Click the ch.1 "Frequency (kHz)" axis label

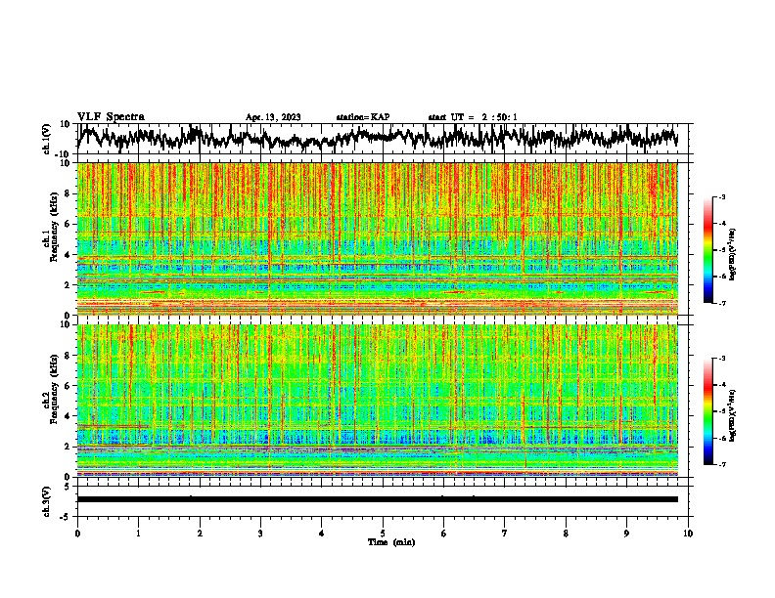click(x=53, y=228)
